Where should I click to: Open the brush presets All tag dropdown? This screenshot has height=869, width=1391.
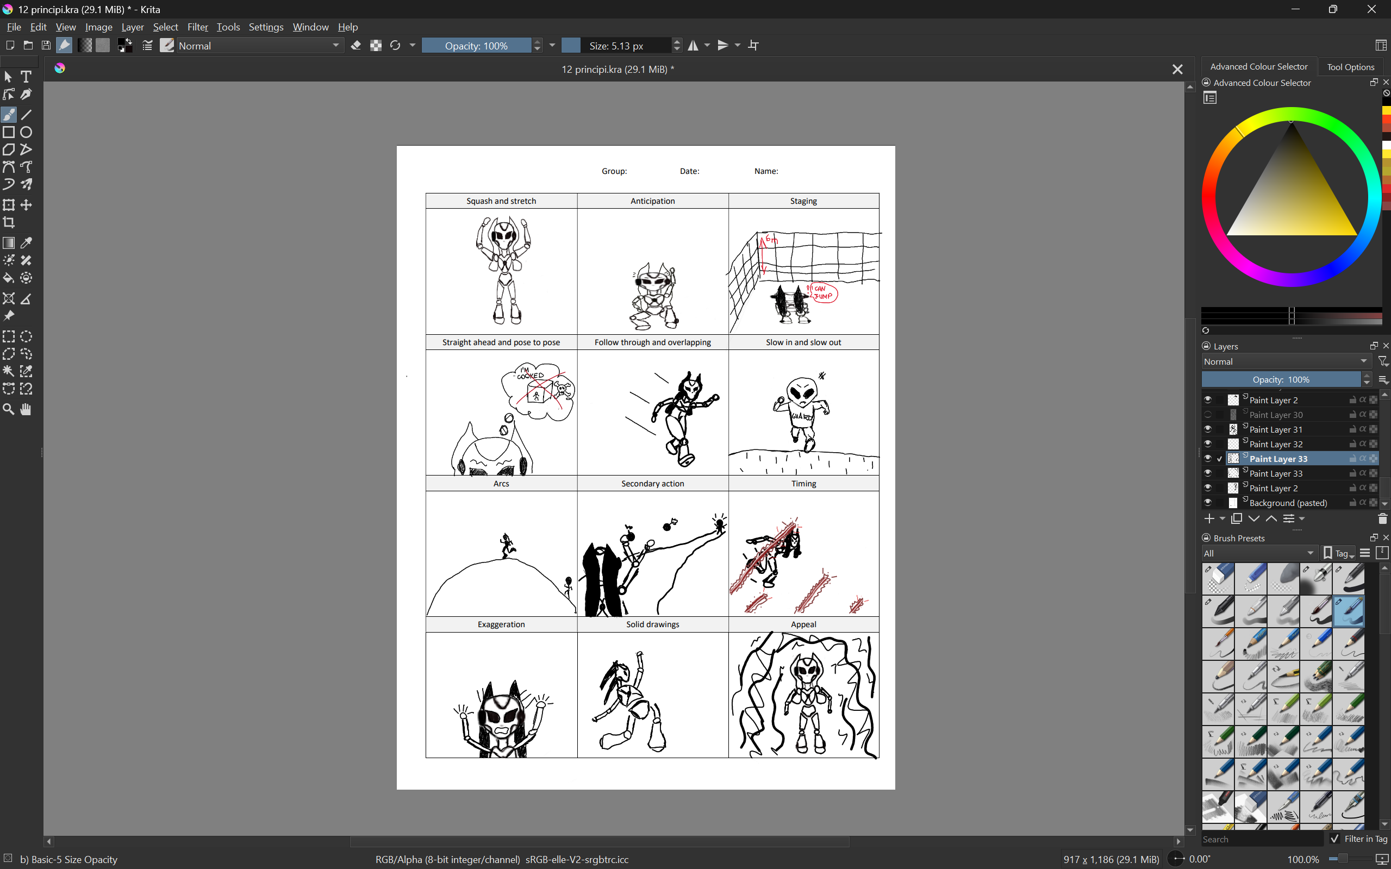[x=1258, y=553]
